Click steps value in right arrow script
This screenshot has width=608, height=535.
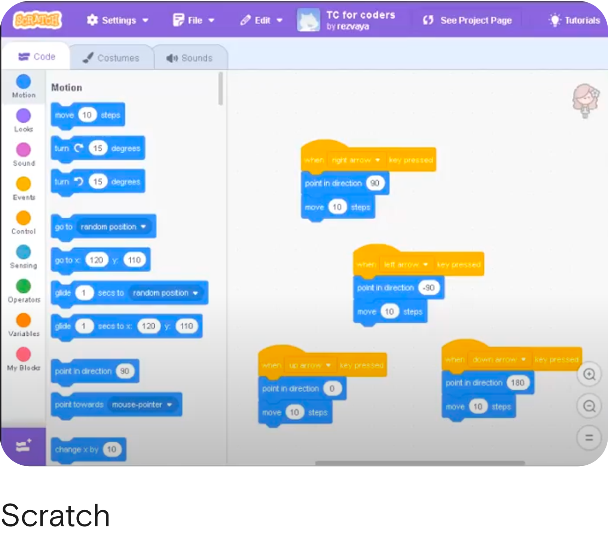(337, 207)
